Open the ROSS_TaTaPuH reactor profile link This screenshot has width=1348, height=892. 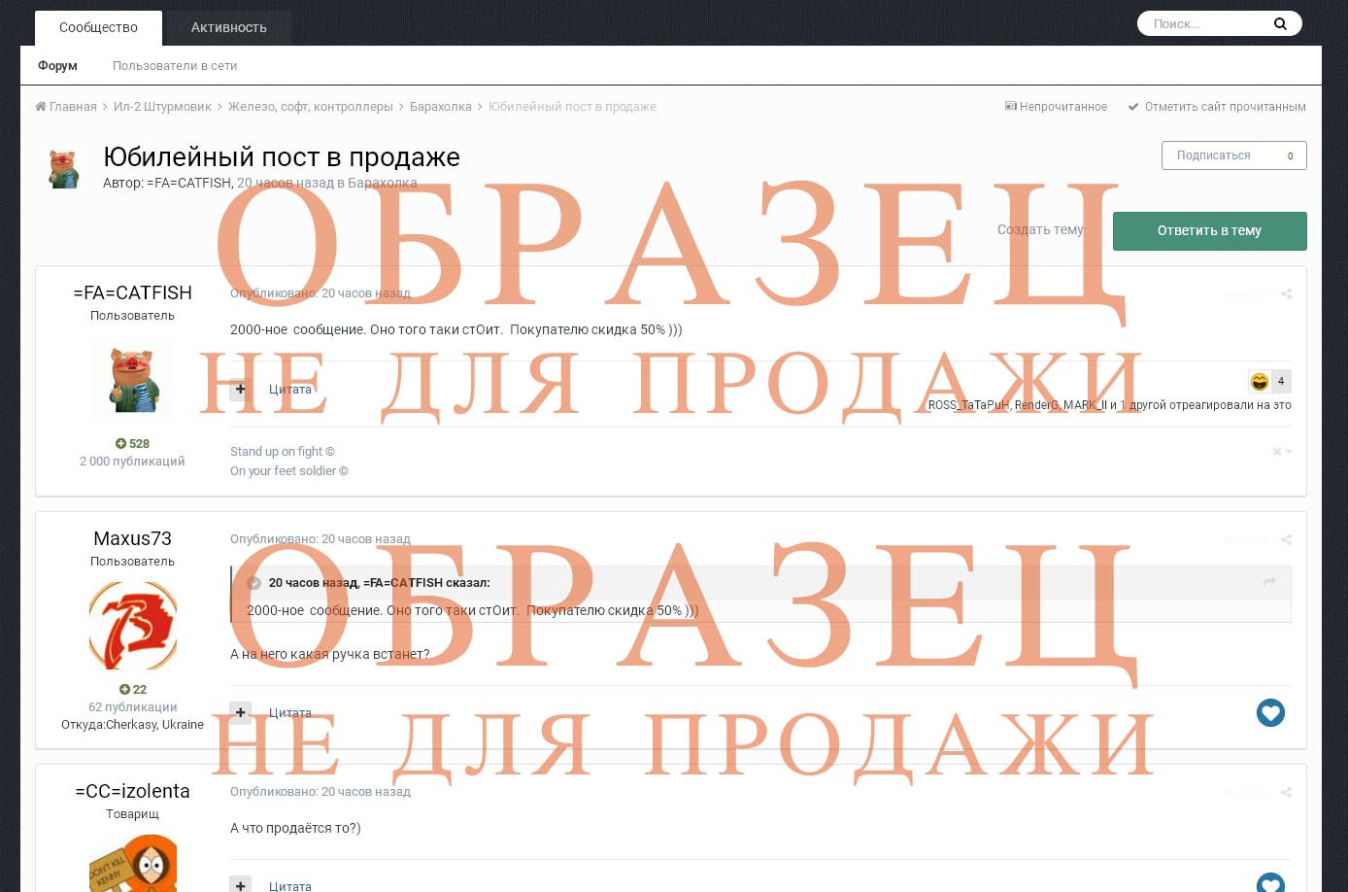point(968,405)
